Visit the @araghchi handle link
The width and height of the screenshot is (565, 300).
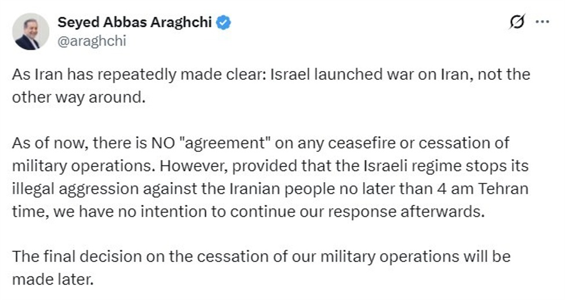click(92, 40)
